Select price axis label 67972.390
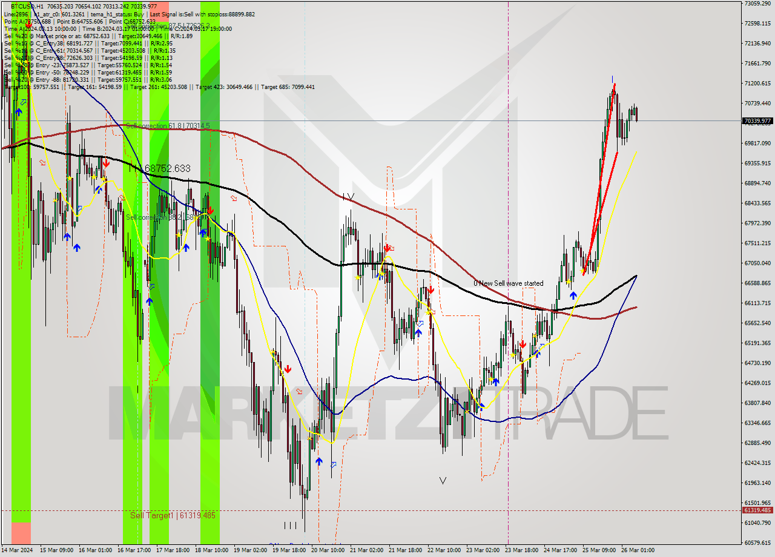The width and height of the screenshot is (775, 557). 757,223
